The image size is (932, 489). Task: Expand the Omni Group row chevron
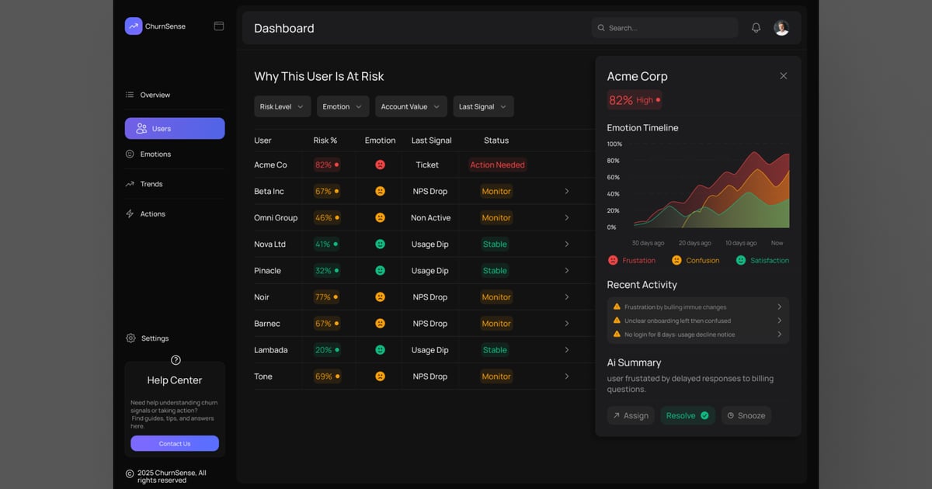pos(567,217)
